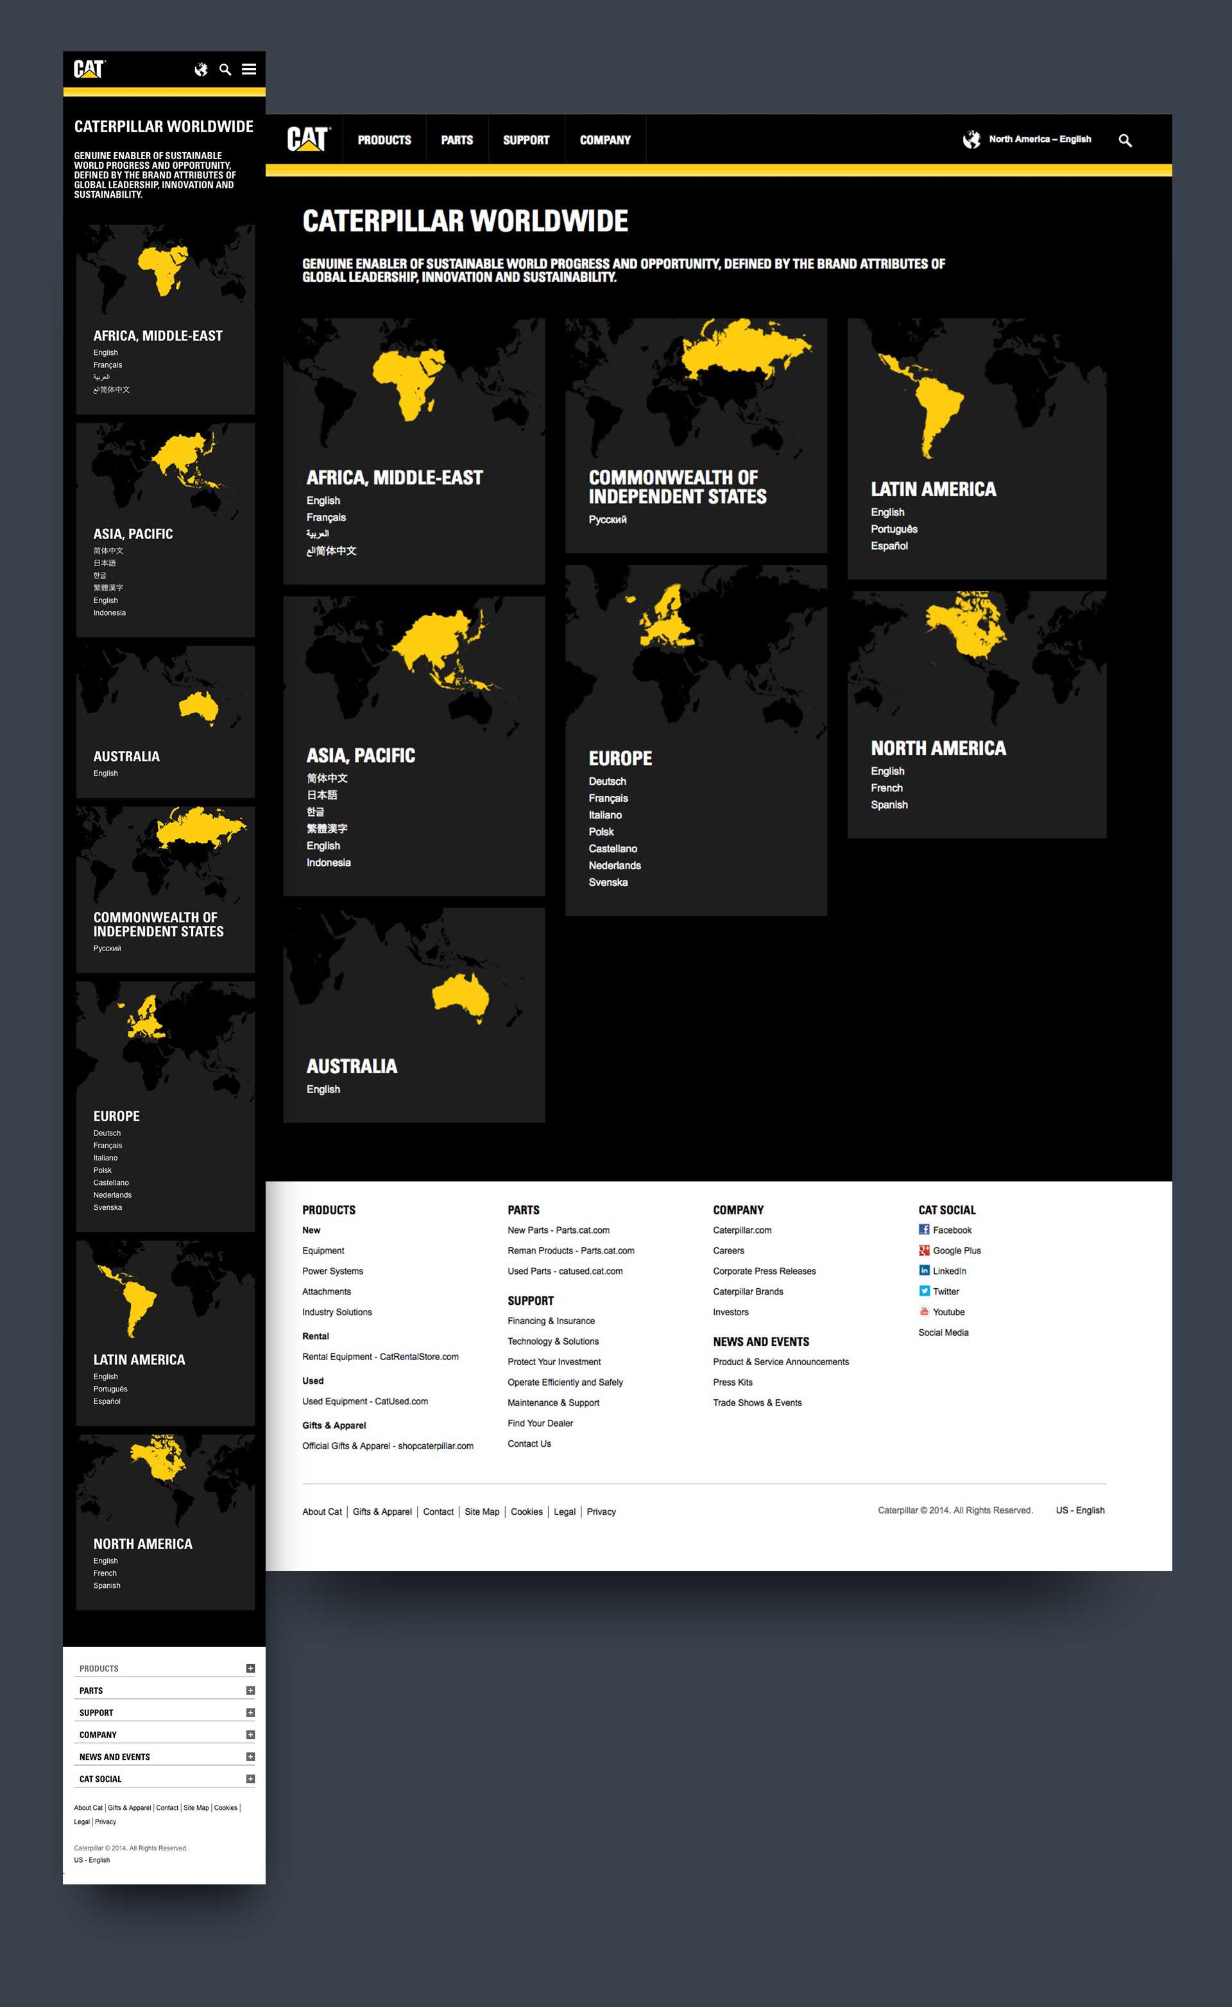Screen dimensions: 1232x2007
Task: Click the CAT logo in desktop header
Action: point(308,139)
